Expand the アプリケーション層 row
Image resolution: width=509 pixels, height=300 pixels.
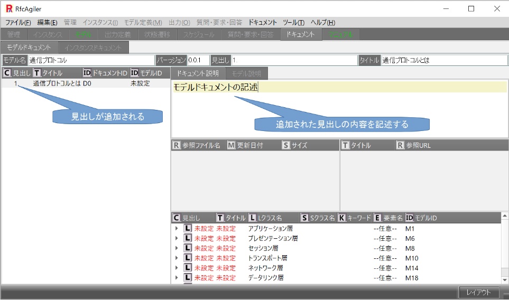coord(177,228)
